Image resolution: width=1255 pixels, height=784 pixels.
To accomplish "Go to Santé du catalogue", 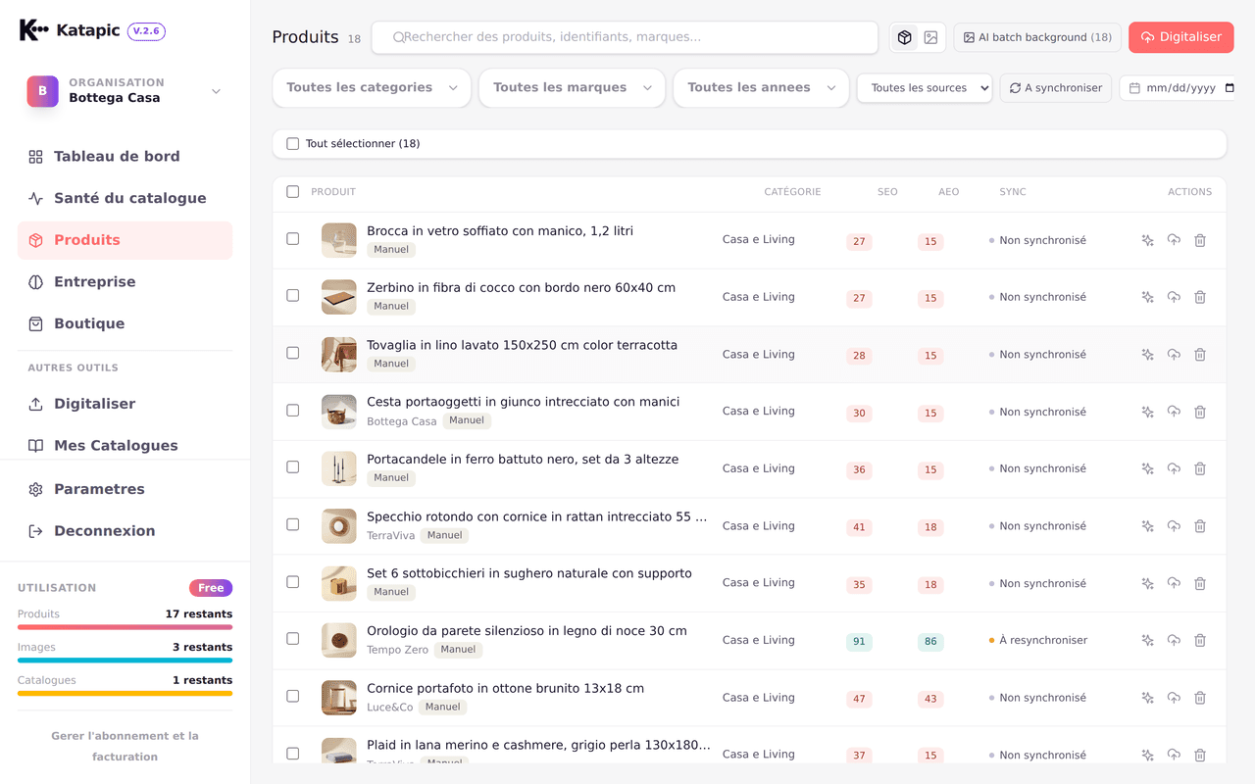I will pyautogui.click(x=125, y=198).
